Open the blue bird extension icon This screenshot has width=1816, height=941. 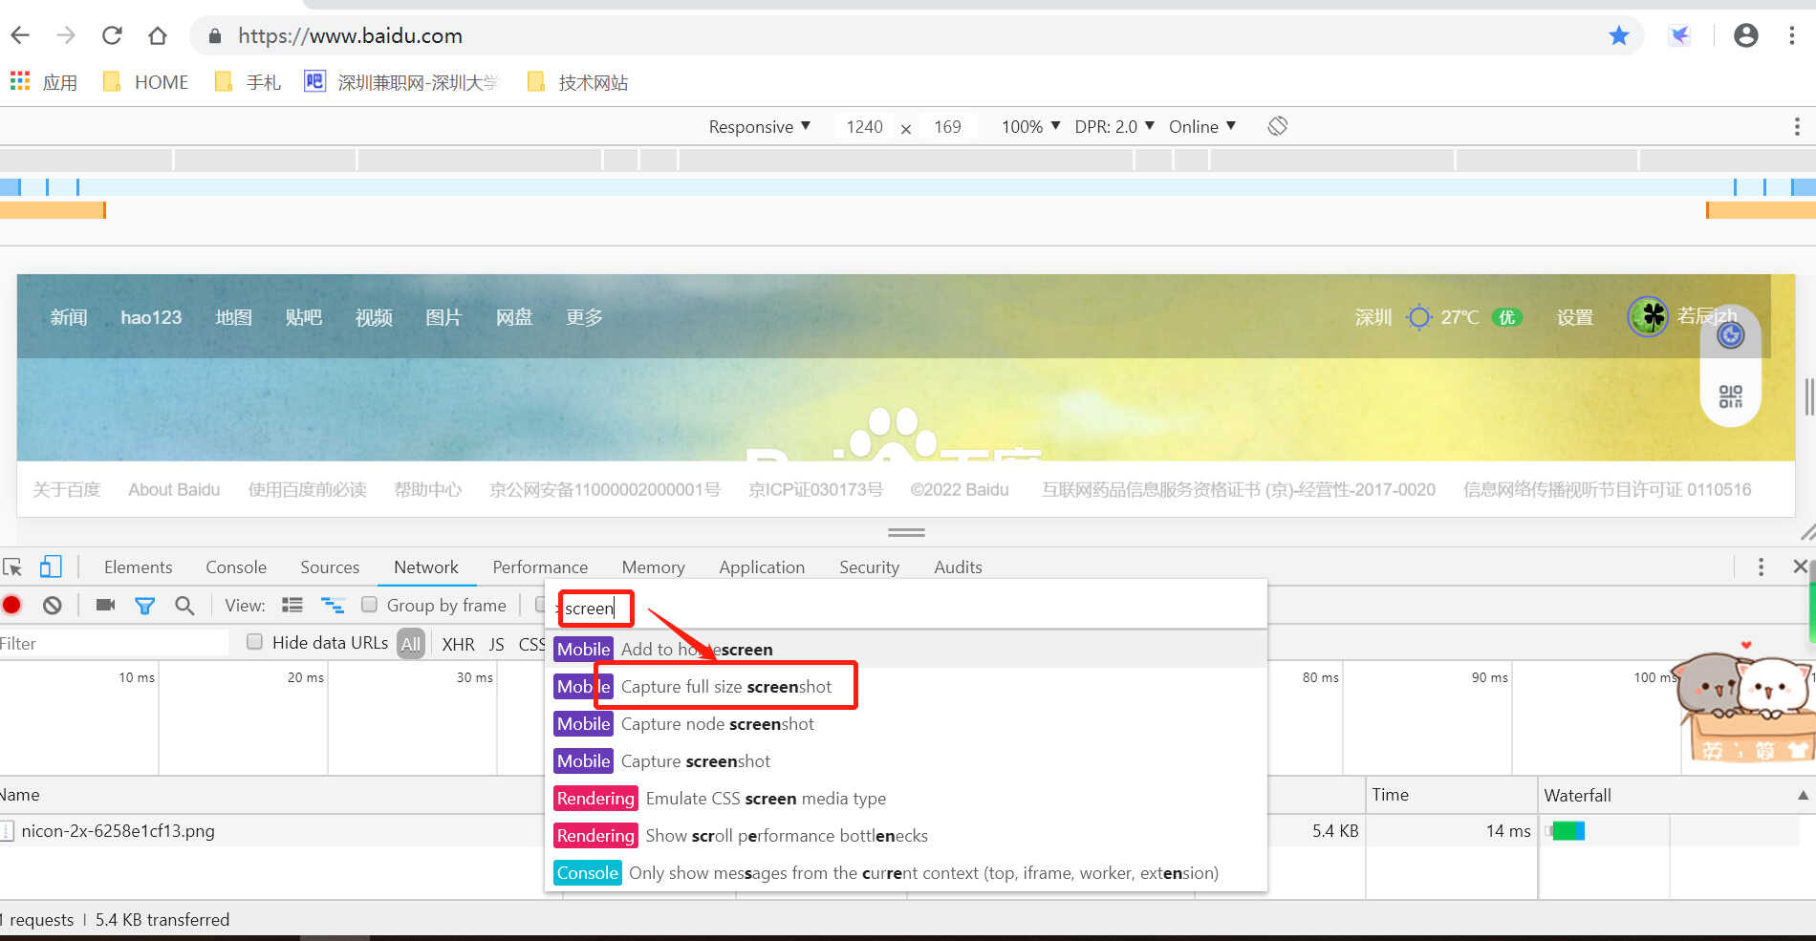(1679, 35)
